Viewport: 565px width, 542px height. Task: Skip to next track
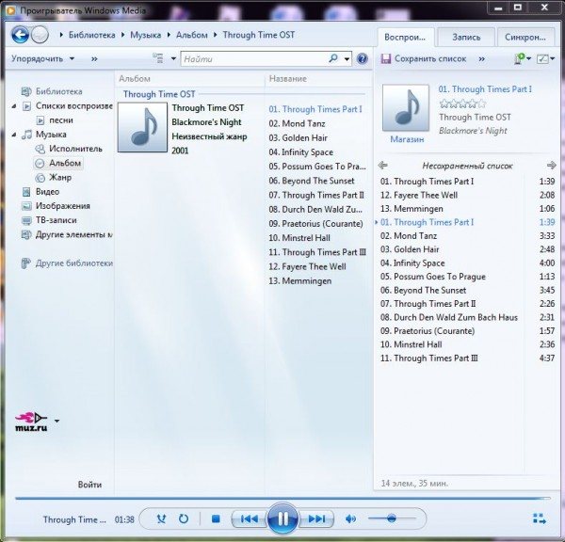pos(316,518)
